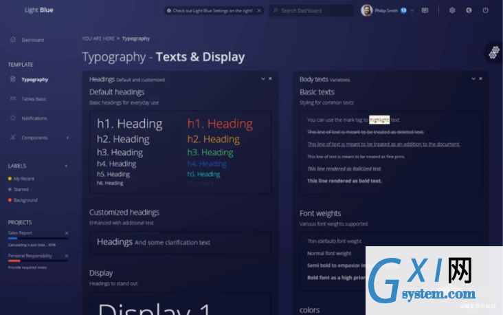
Task: Click the search magnifier icon
Action: tap(276, 10)
